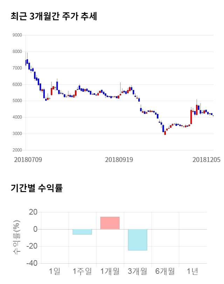Viewport: 224px width, 284px height.
Task: Click the 기간별 수익률 heading
Action: coord(36,188)
